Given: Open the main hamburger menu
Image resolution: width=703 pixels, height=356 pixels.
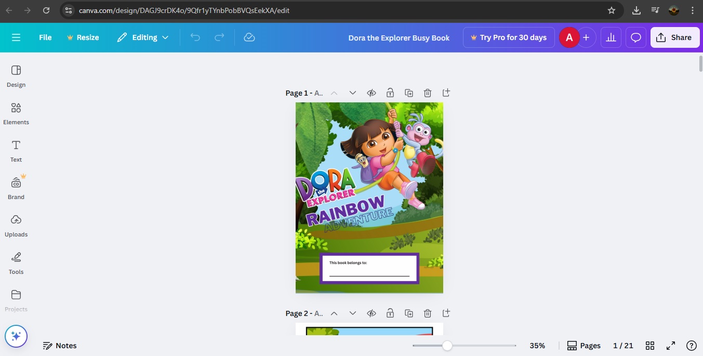Looking at the screenshot, I should [x=16, y=37].
